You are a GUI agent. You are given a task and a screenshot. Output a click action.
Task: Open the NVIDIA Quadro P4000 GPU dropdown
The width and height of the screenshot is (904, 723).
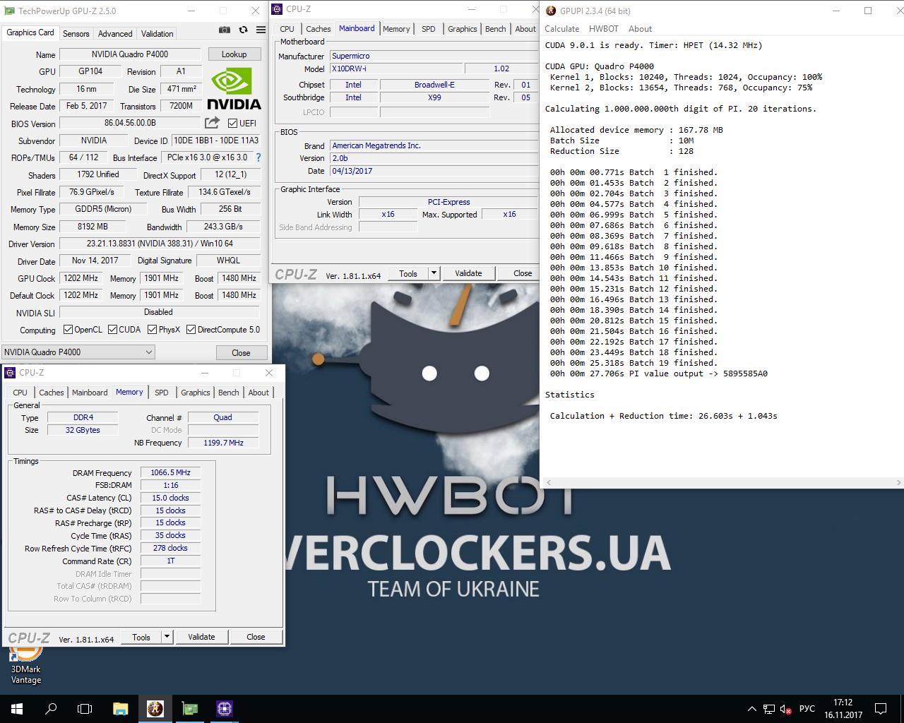click(x=78, y=352)
